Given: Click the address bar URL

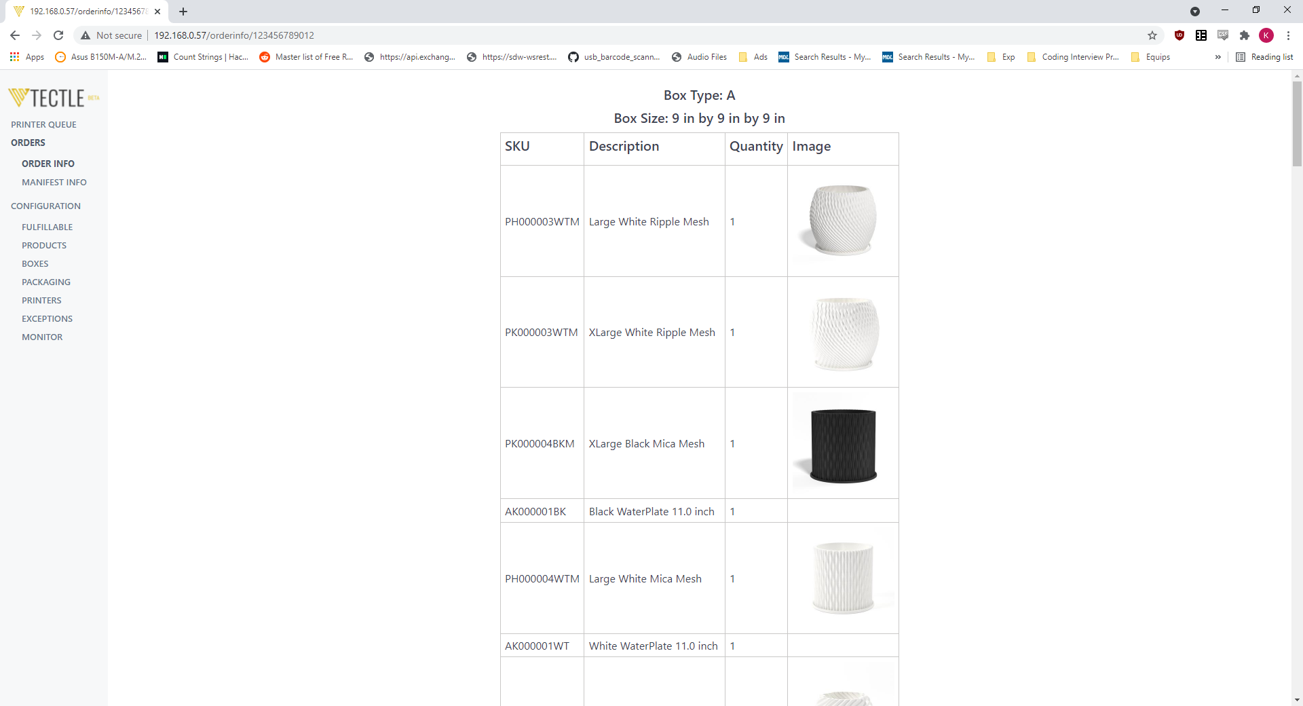Looking at the screenshot, I should pyautogui.click(x=234, y=35).
